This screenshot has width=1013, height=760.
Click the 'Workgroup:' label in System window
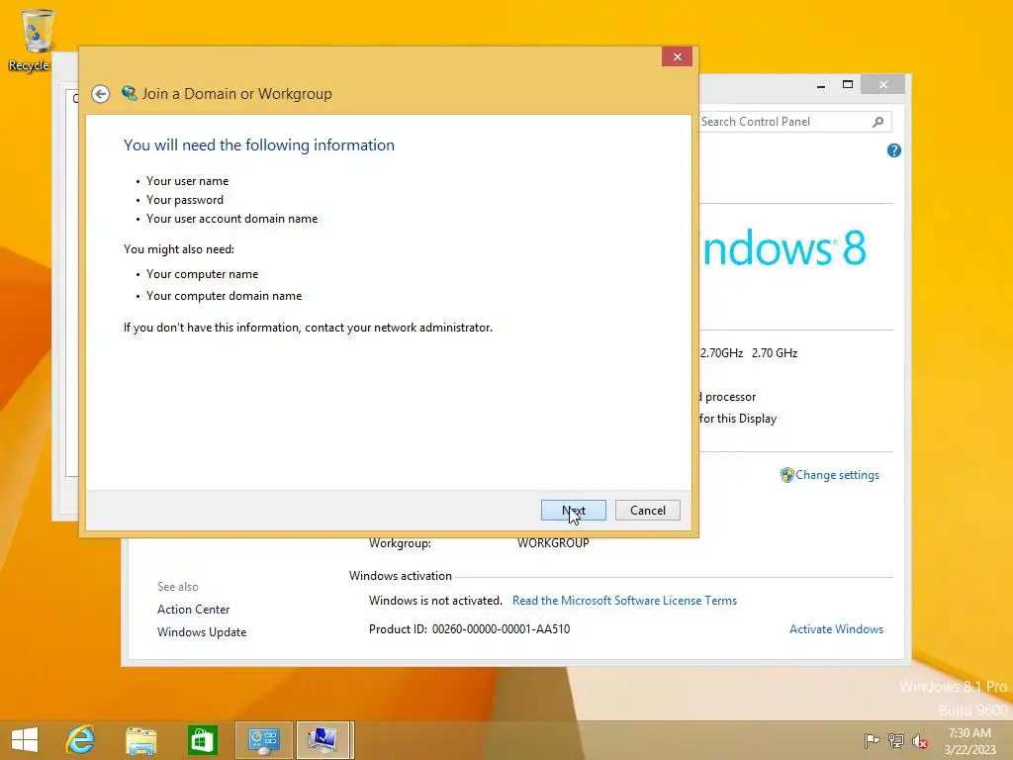[x=400, y=543]
